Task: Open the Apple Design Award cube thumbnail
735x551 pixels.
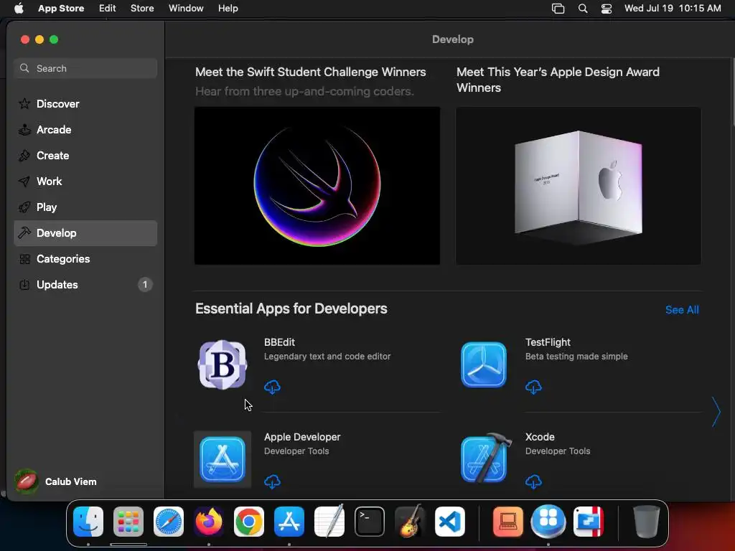Action: point(579,186)
